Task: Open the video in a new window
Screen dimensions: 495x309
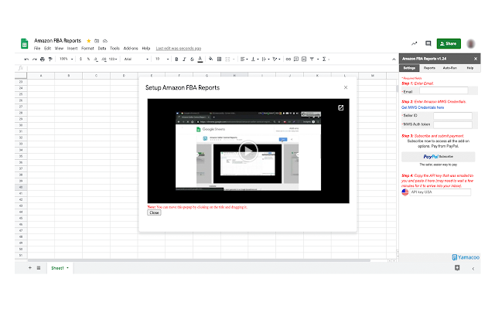Action: (x=340, y=108)
